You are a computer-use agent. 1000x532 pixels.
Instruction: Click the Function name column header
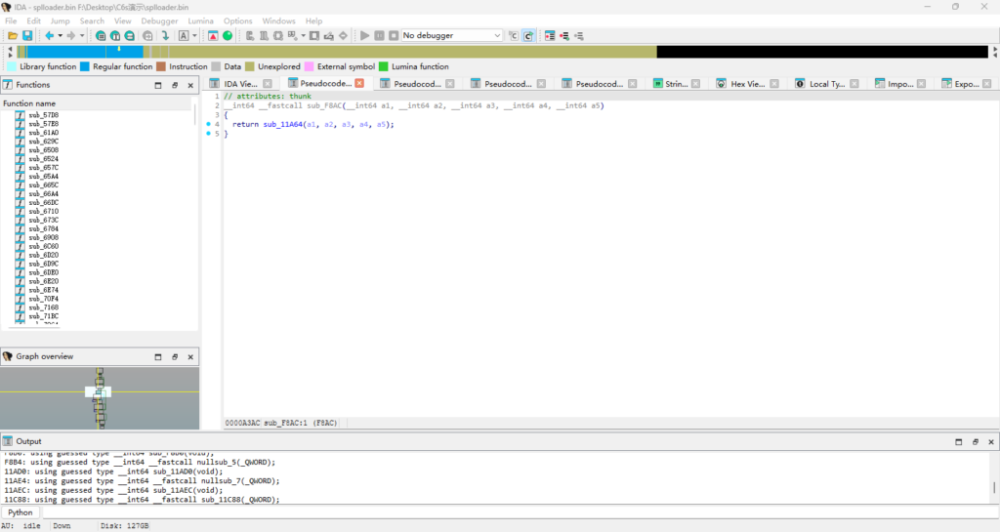96,103
